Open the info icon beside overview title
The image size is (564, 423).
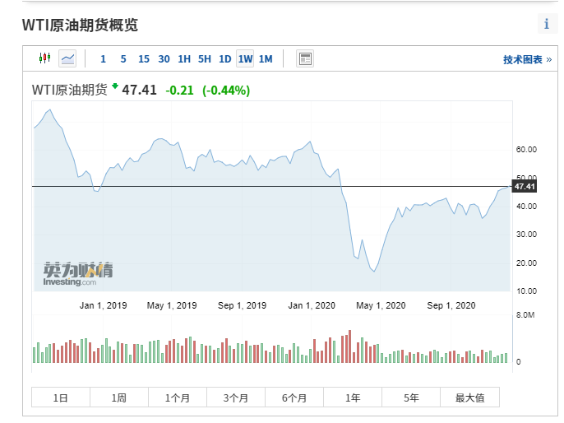(x=546, y=24)
